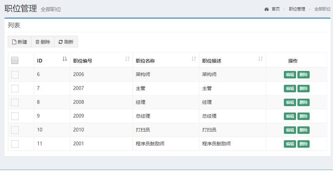
Task: Delete the 主管 row
Action: [x=304, y=89]
